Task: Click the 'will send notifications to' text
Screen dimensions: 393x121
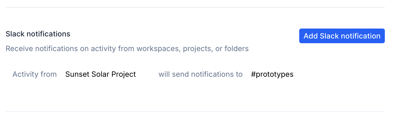Action: (x=200, y=74)
